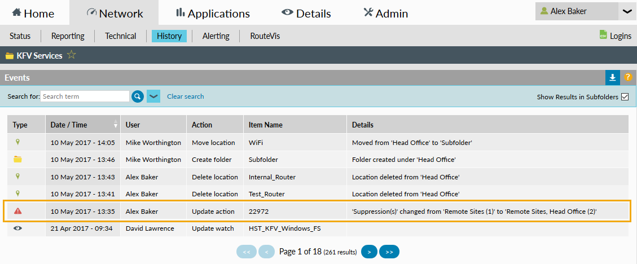This screenshot has height=264, width=637.
Task: Open the Applications tab
Action: pyautogui.click(x=213, y=13)
